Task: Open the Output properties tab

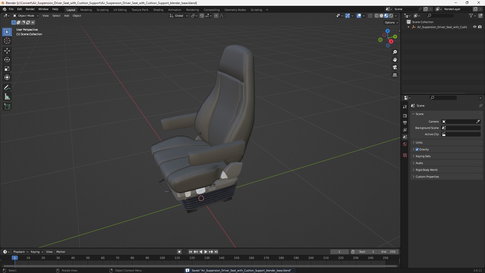Action: point(405,123)
